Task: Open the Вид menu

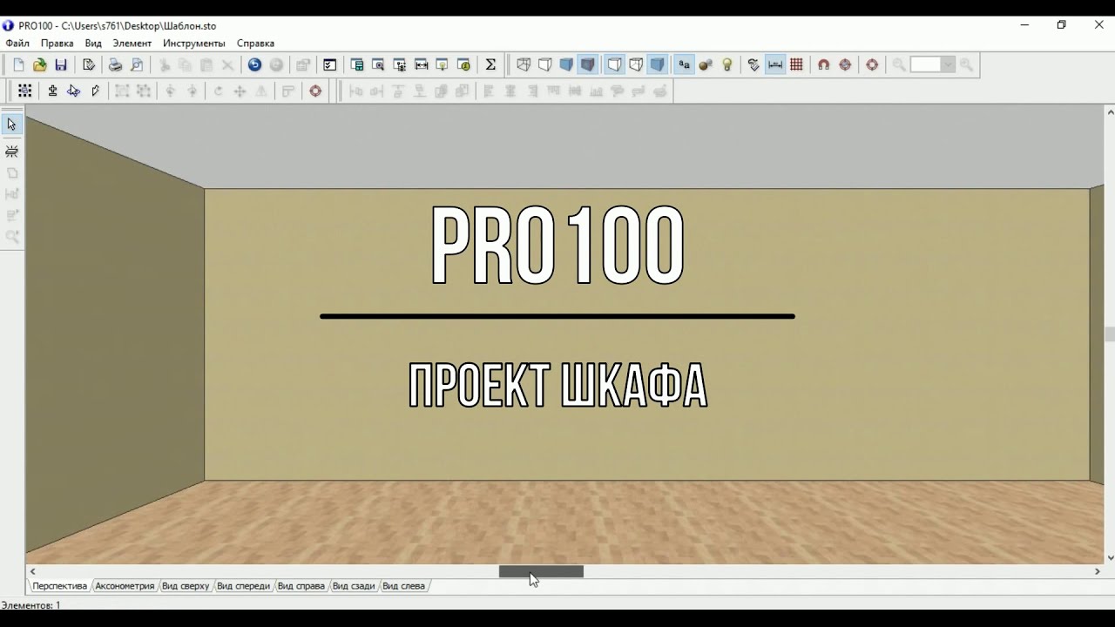Action: [93, 43]
